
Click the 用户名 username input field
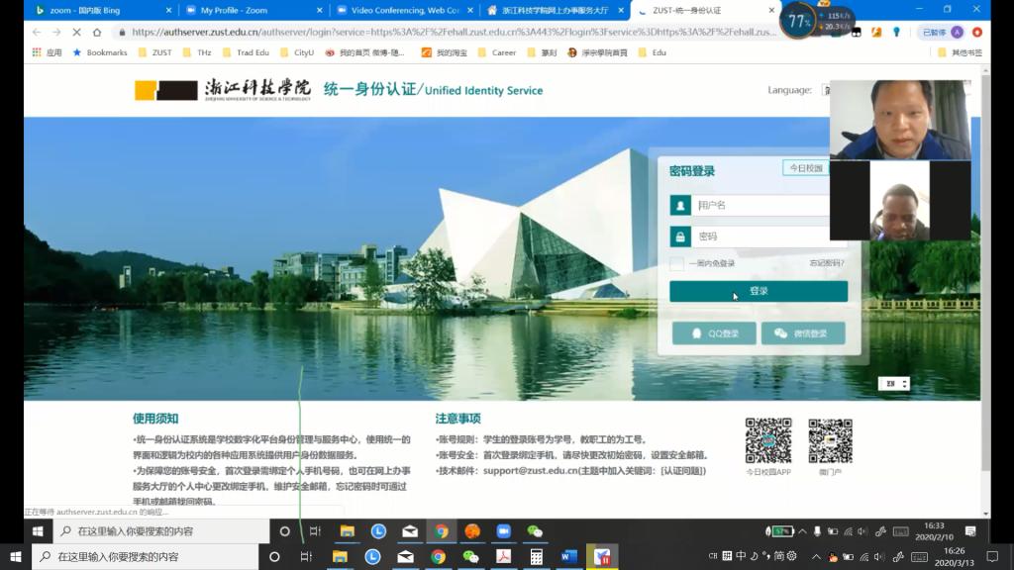click(758, 205)
